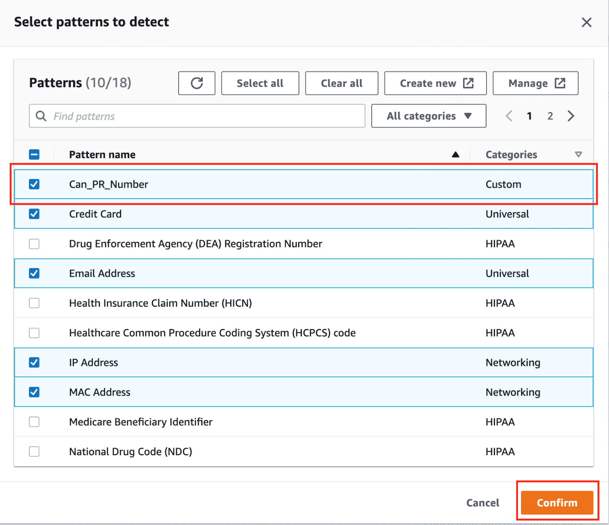Click the Email Address pattern name
This screenshot has width=609, height=525.
(102, 273)
